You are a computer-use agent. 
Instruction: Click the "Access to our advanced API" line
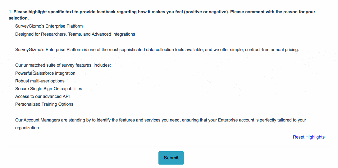point(42,96)
